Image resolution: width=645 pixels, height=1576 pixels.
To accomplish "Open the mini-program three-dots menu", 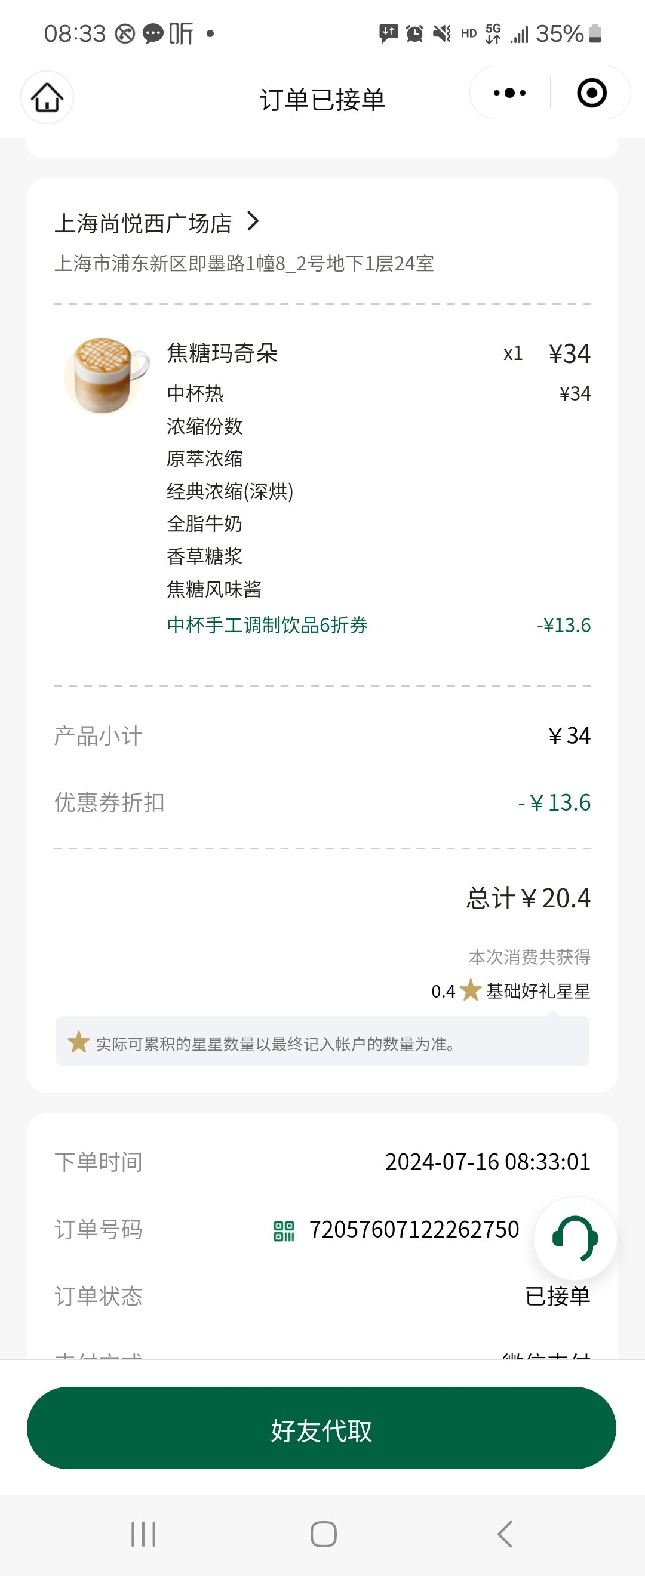I will [510, 93].
